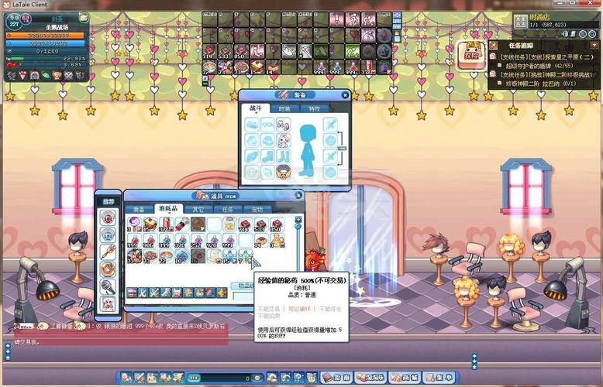Expand the chat window size arrows

tap(8, 352)
